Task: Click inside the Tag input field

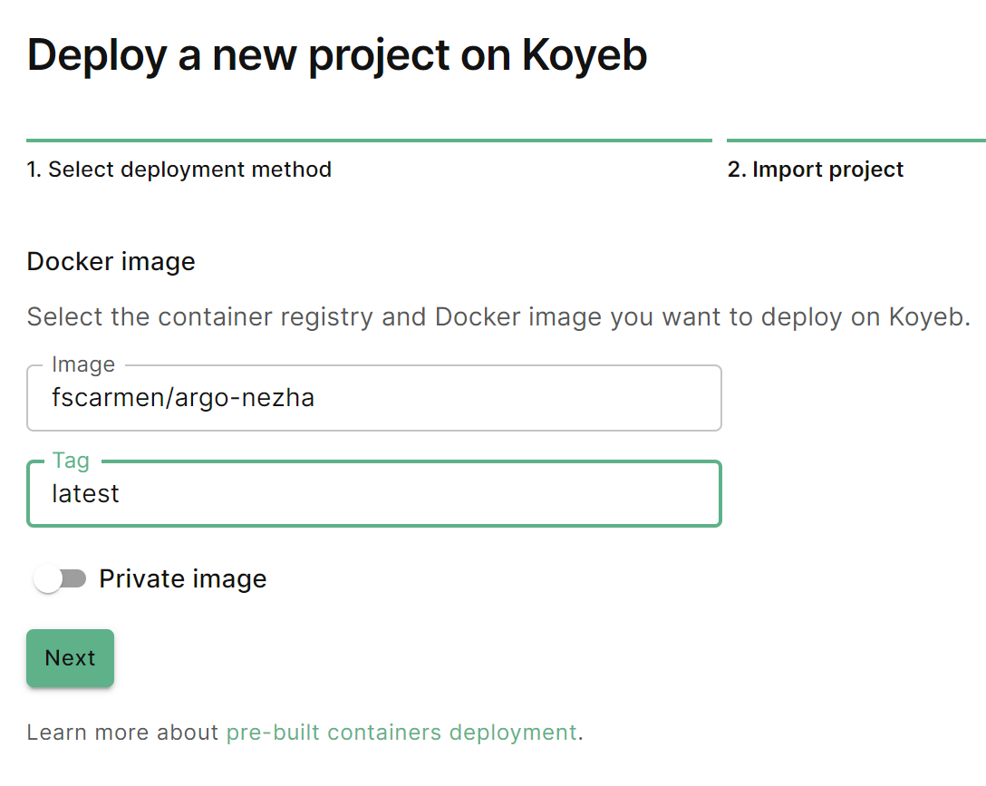Action: (373, 493)
